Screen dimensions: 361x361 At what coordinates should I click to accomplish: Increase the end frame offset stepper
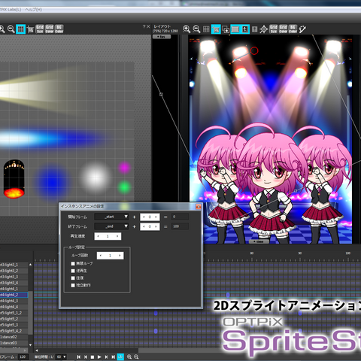(156, 226)
